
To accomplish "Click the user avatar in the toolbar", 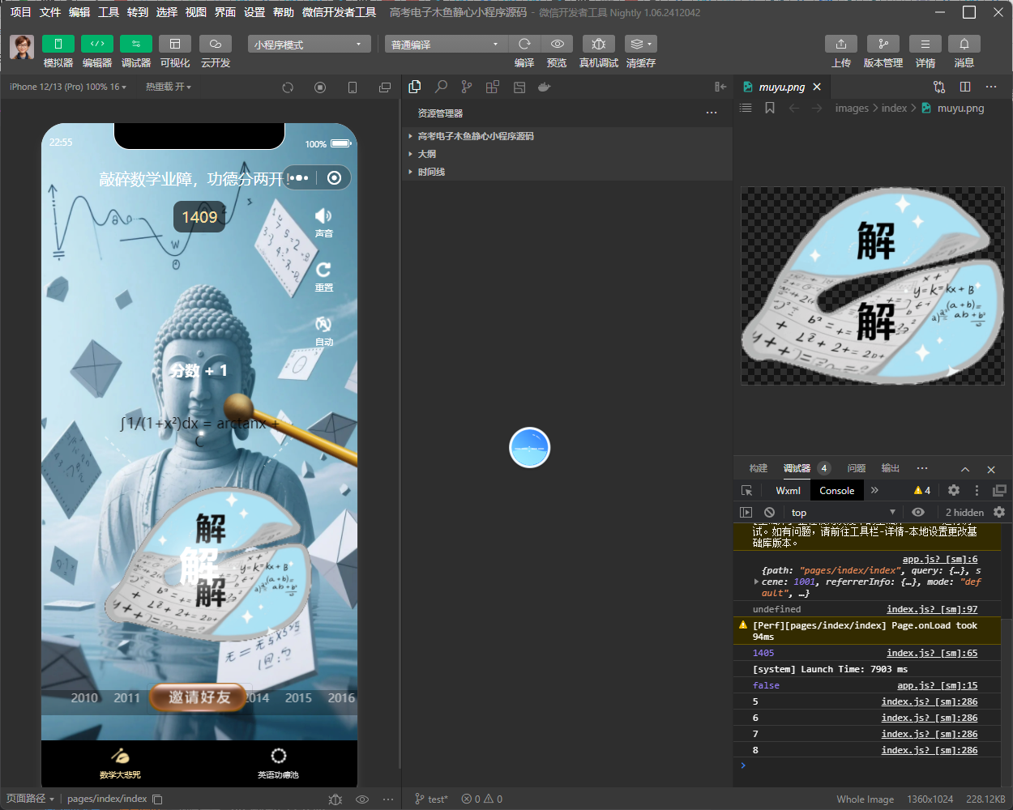I will pyautogui.click(x=22, y=47).
